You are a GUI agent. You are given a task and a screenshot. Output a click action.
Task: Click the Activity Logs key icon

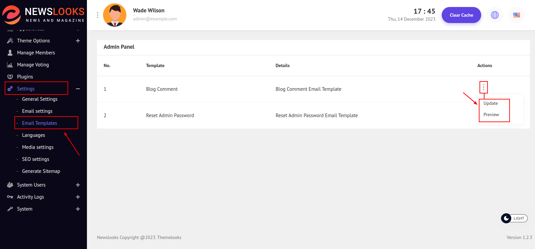(x=10, y=197)
